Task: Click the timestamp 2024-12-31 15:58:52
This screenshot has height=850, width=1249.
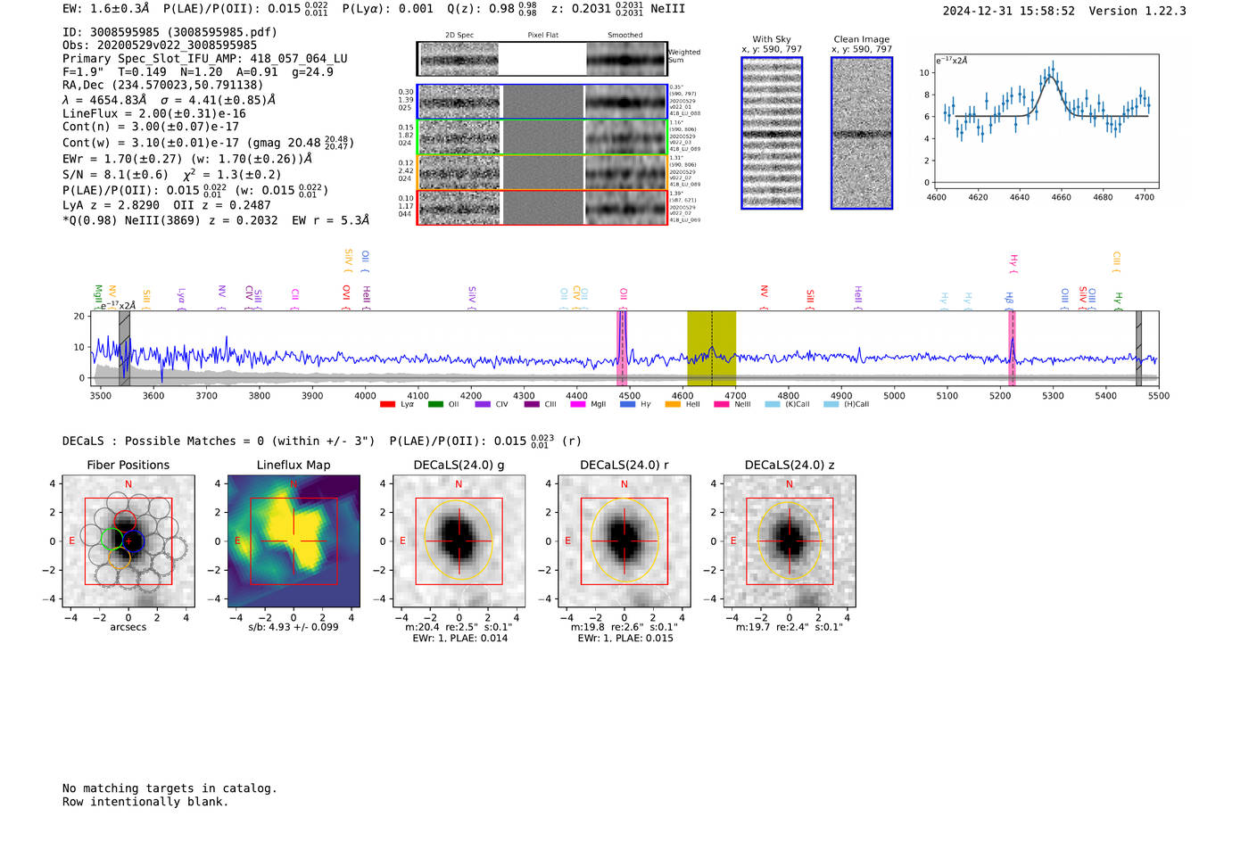Action: (1009, 12)
